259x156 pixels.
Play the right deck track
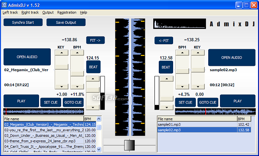[x=238, y=101]
